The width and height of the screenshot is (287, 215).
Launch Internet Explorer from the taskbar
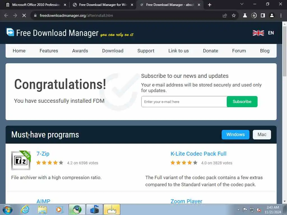point(25,209)
